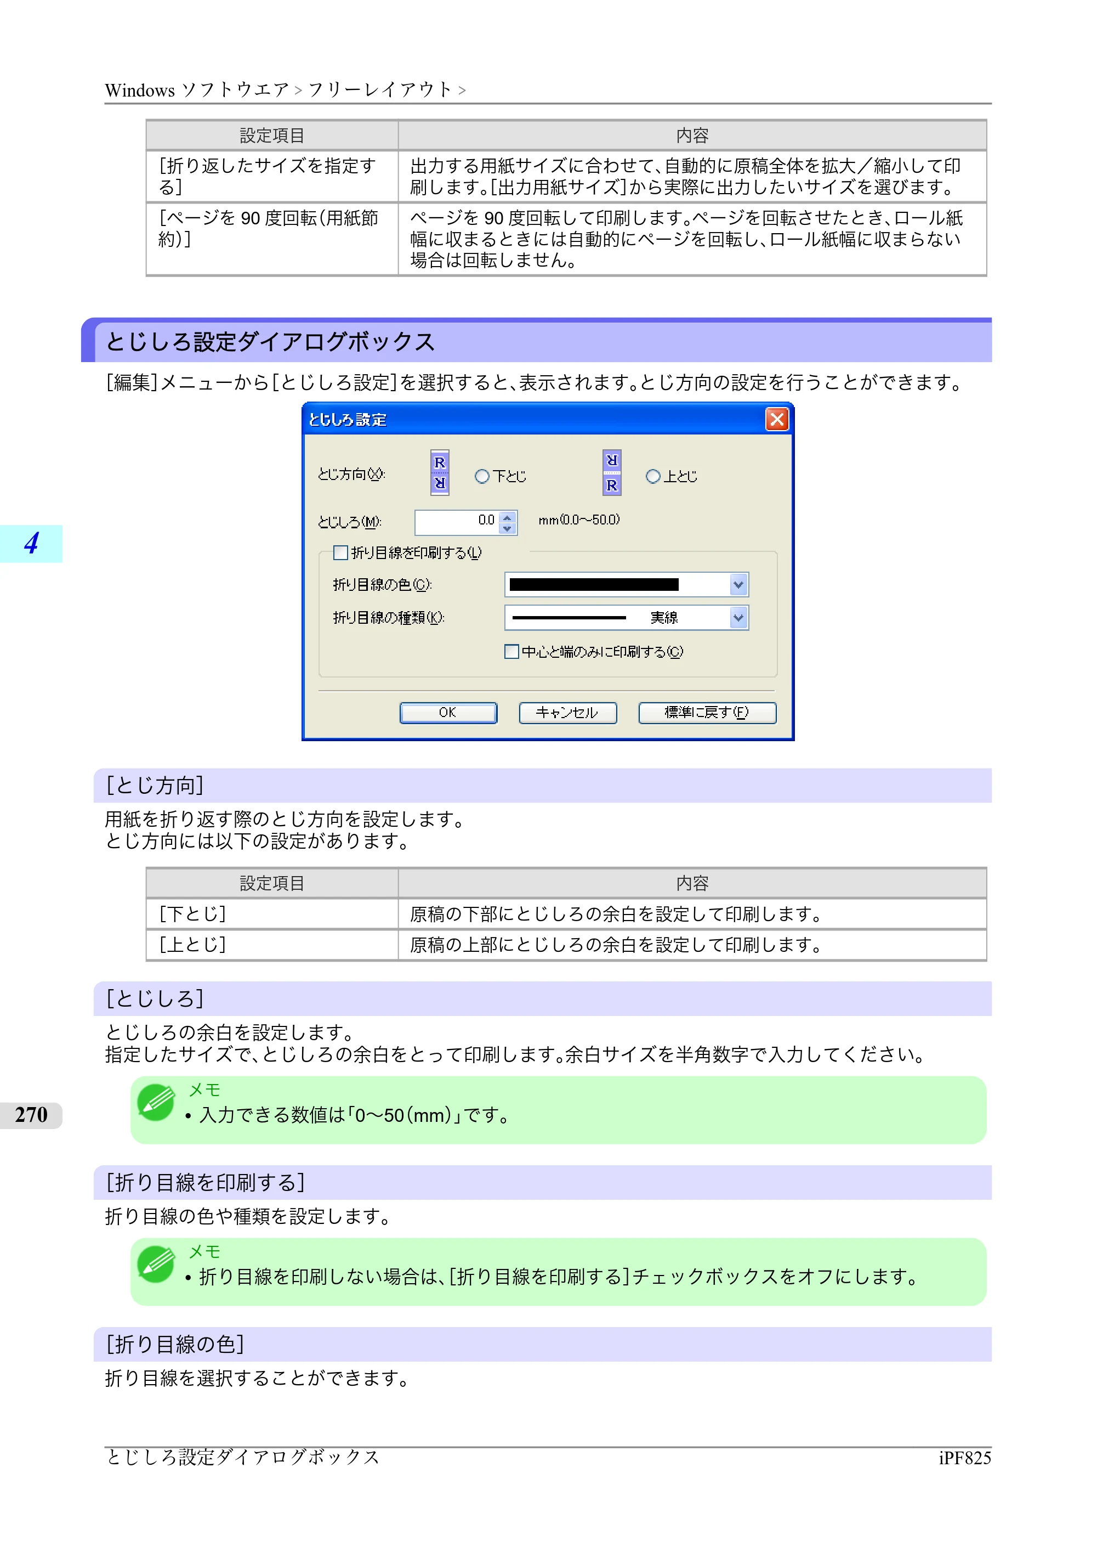1097x1552 pixels.
Task: Click the [折り目線の色] section heading
Action: 542,1344
